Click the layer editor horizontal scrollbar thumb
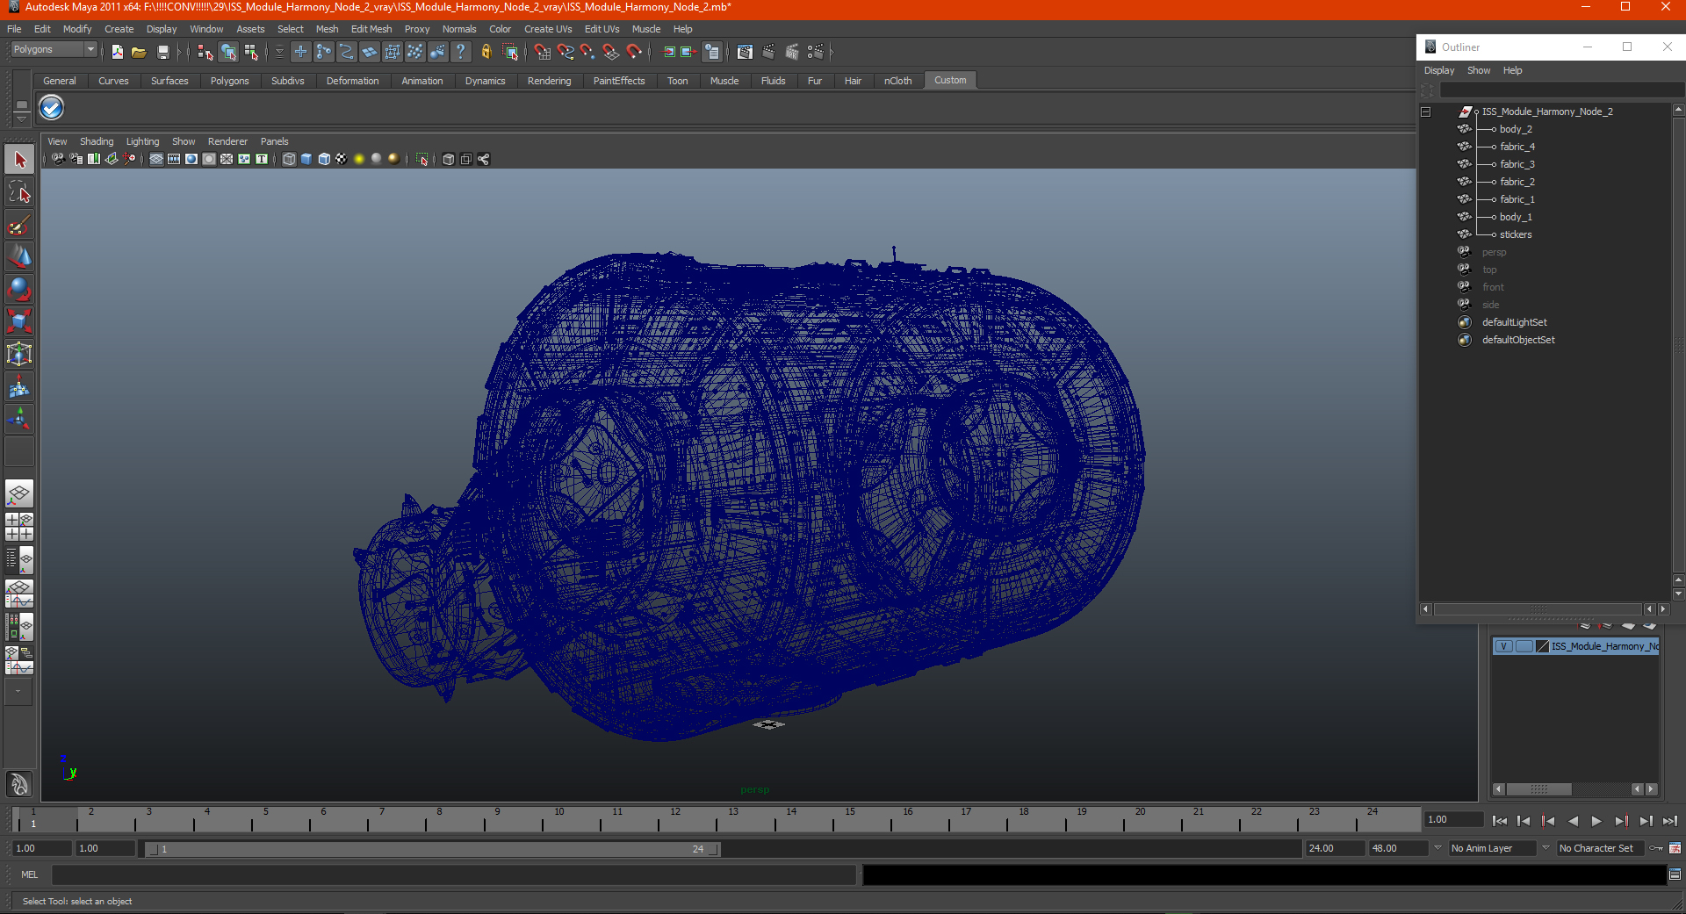 click(1538, 789)
